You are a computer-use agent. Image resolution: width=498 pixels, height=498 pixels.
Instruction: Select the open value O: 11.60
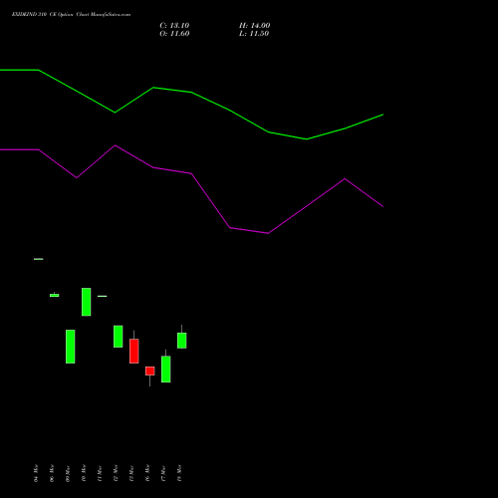(174, 34)
